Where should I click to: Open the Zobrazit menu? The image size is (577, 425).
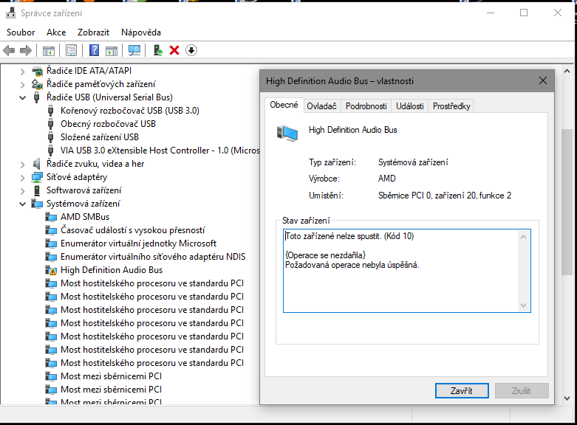click(94, 32)
